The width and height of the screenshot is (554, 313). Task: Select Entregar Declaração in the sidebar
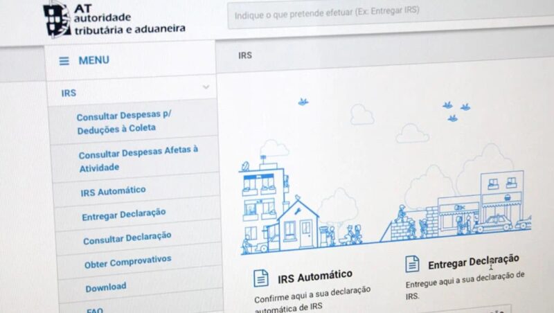124,215
